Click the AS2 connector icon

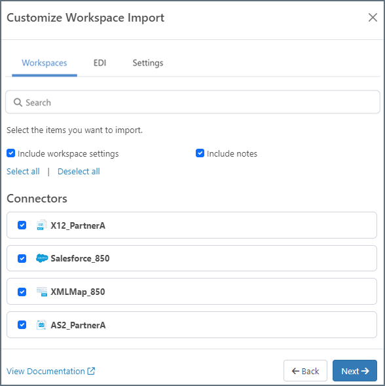point(41,325)
